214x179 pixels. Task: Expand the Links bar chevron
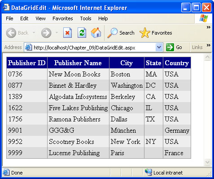click(x=209, y=45)
